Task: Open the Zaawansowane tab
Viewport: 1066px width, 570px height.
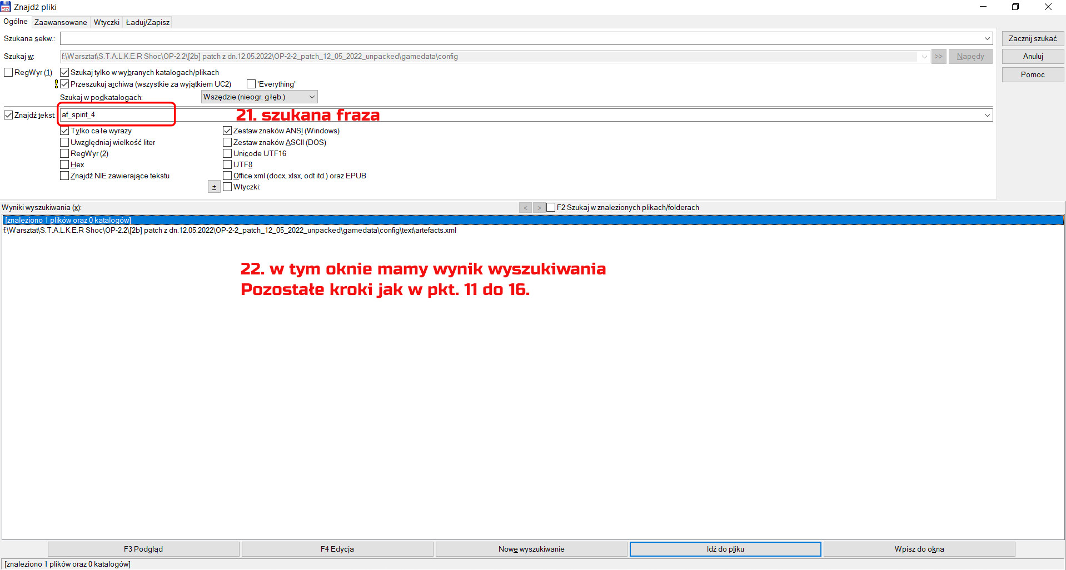Action: coord(61,22)
